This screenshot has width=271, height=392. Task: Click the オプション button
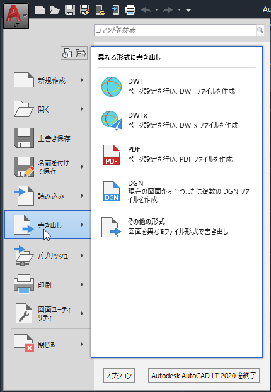pos(119,375)
